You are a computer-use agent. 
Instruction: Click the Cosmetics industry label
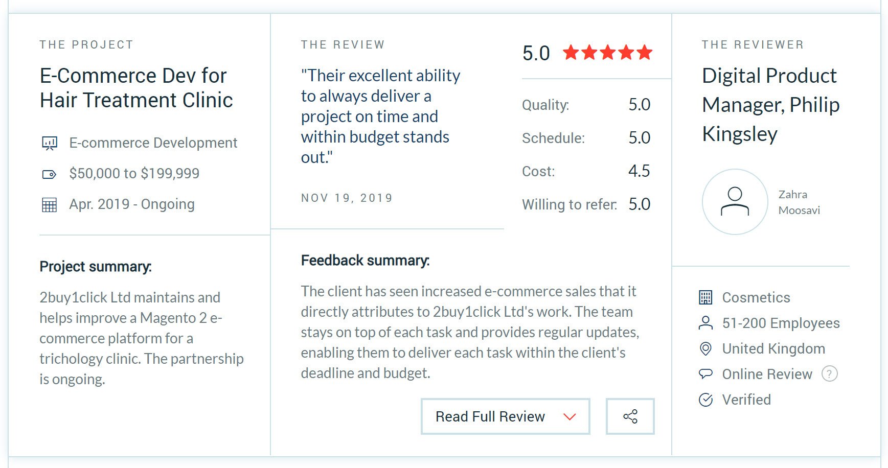click(x=756, y=297)
